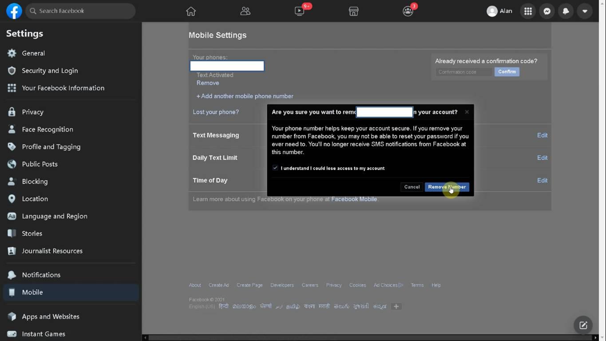Open General settings
Viewport: 606px width, 341px height.
tap(71, 53)
